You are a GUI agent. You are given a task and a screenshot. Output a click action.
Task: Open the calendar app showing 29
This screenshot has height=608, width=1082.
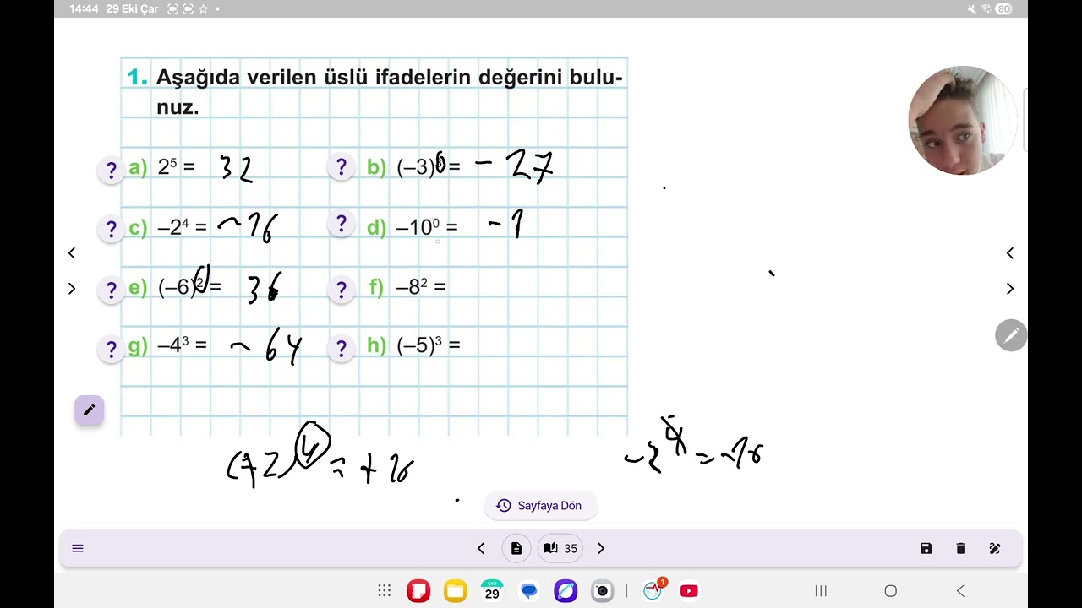[492, 591]
